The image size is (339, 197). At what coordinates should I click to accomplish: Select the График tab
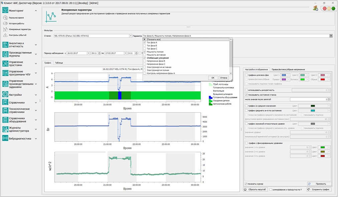tap(47, 63)
